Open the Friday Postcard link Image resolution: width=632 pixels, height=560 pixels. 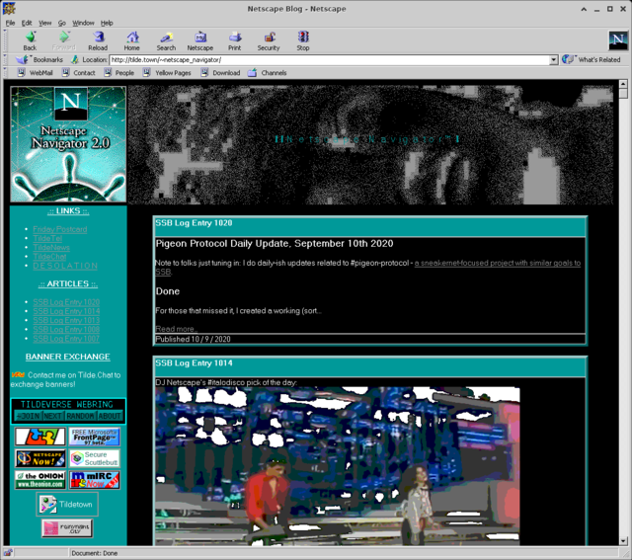[59, 229]
